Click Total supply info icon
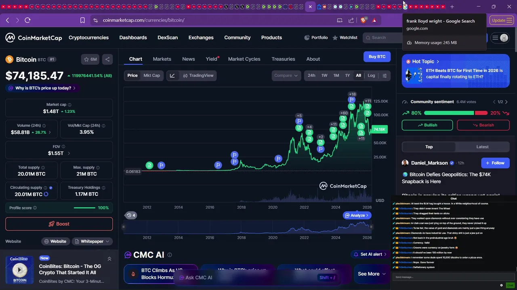Screen dimensions: 517x290 (43, 168)
